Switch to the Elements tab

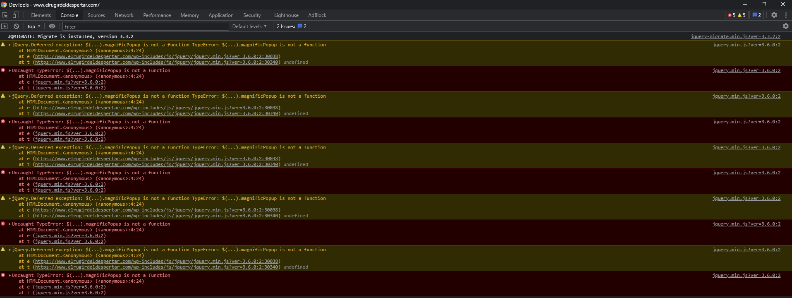coord(41,15)
